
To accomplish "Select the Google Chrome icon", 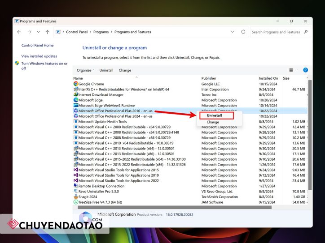I will pyautogui.click(x=76, y=84).
